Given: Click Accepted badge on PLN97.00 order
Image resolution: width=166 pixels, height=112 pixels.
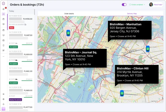Looking at the screenshot, I should point(13,47).
